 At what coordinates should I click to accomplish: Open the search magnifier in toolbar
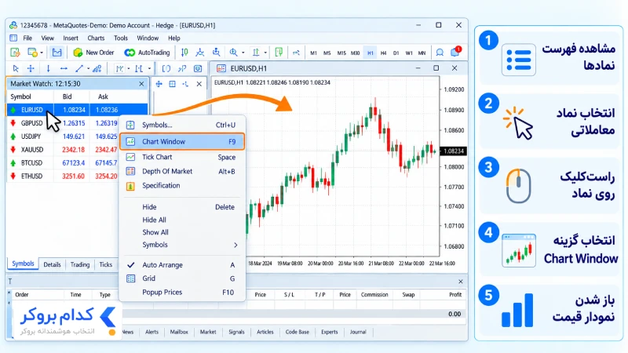pyautogui.click(x=440, y=53)
